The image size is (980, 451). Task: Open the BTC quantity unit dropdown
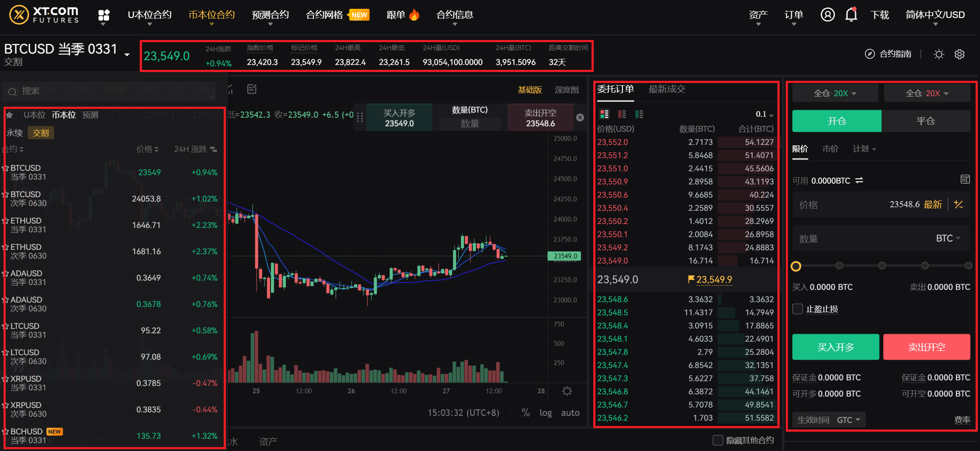[x=948, y=238]
